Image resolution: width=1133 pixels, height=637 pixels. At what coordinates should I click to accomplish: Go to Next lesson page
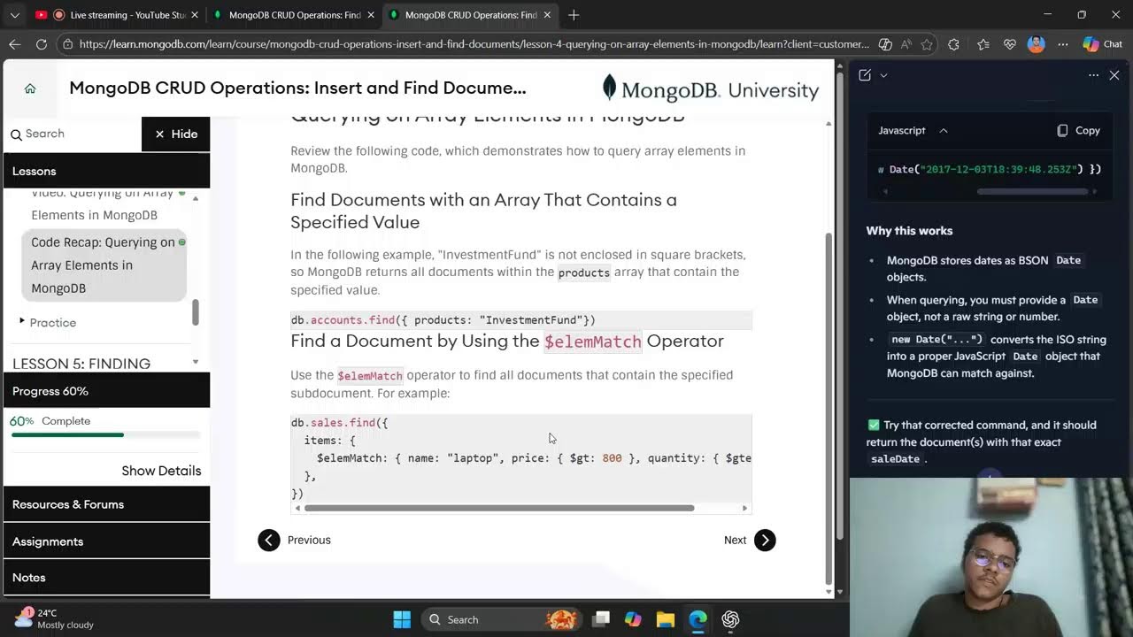click(750, 540)
